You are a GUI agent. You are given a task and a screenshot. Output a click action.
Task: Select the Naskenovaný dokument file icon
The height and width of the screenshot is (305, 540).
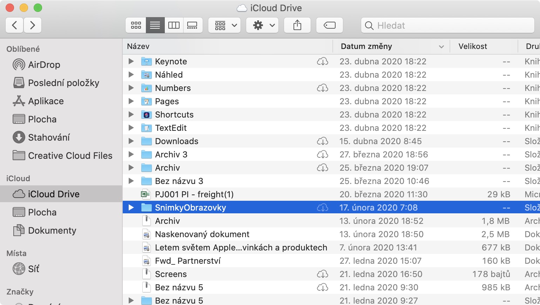[146, 234]
